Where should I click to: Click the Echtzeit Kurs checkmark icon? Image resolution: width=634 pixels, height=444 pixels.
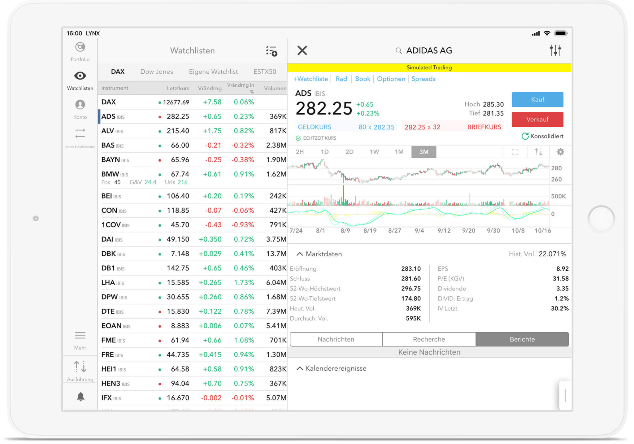click(298, 138)
